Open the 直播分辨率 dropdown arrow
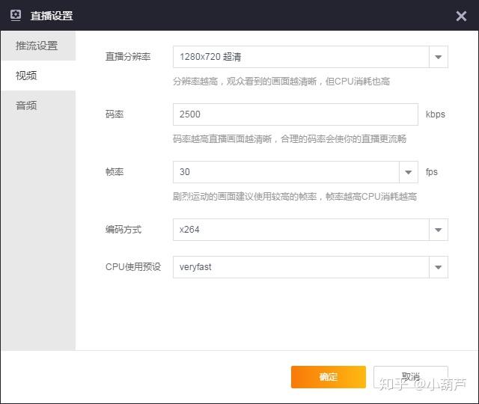 (x=439, y=57)
